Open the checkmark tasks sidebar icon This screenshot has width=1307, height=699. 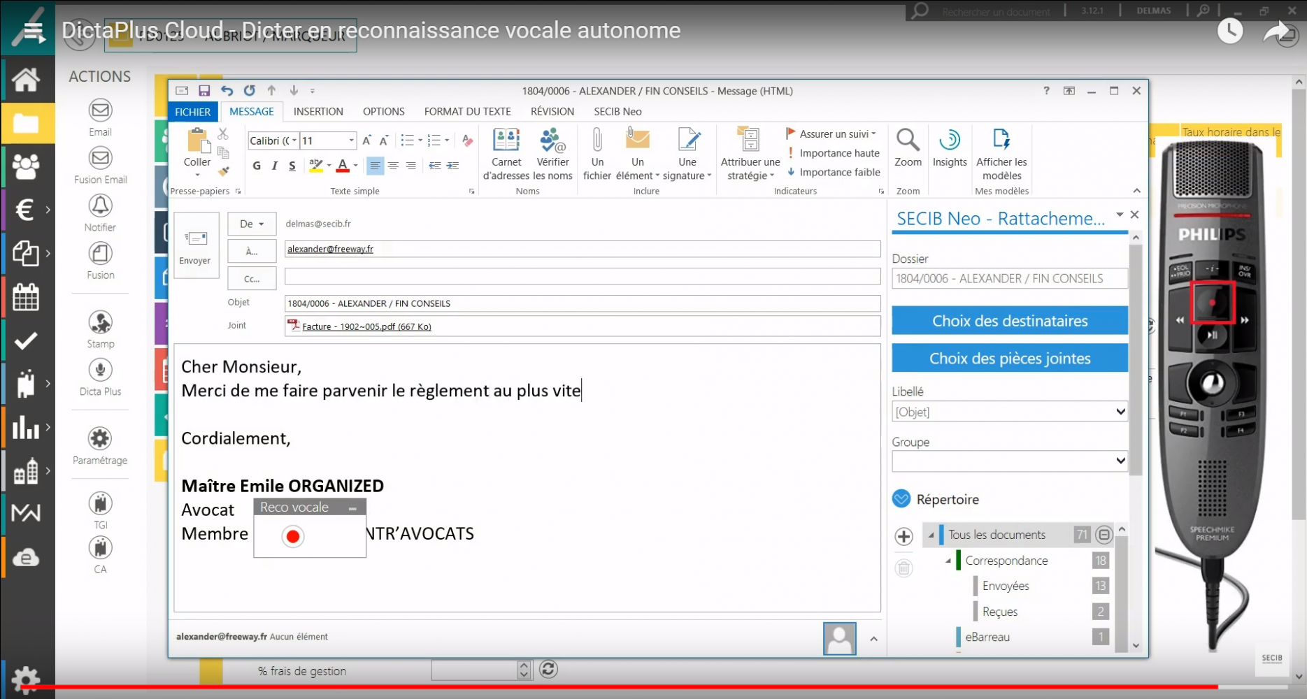pos(26,341)
